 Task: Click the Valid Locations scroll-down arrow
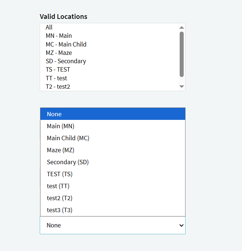[181, 86]
